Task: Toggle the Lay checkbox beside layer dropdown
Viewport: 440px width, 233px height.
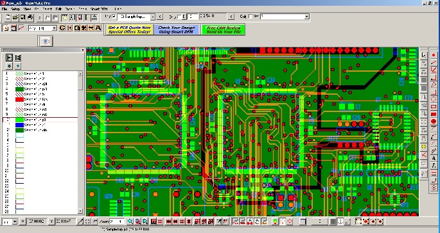Action: [114, 17]
